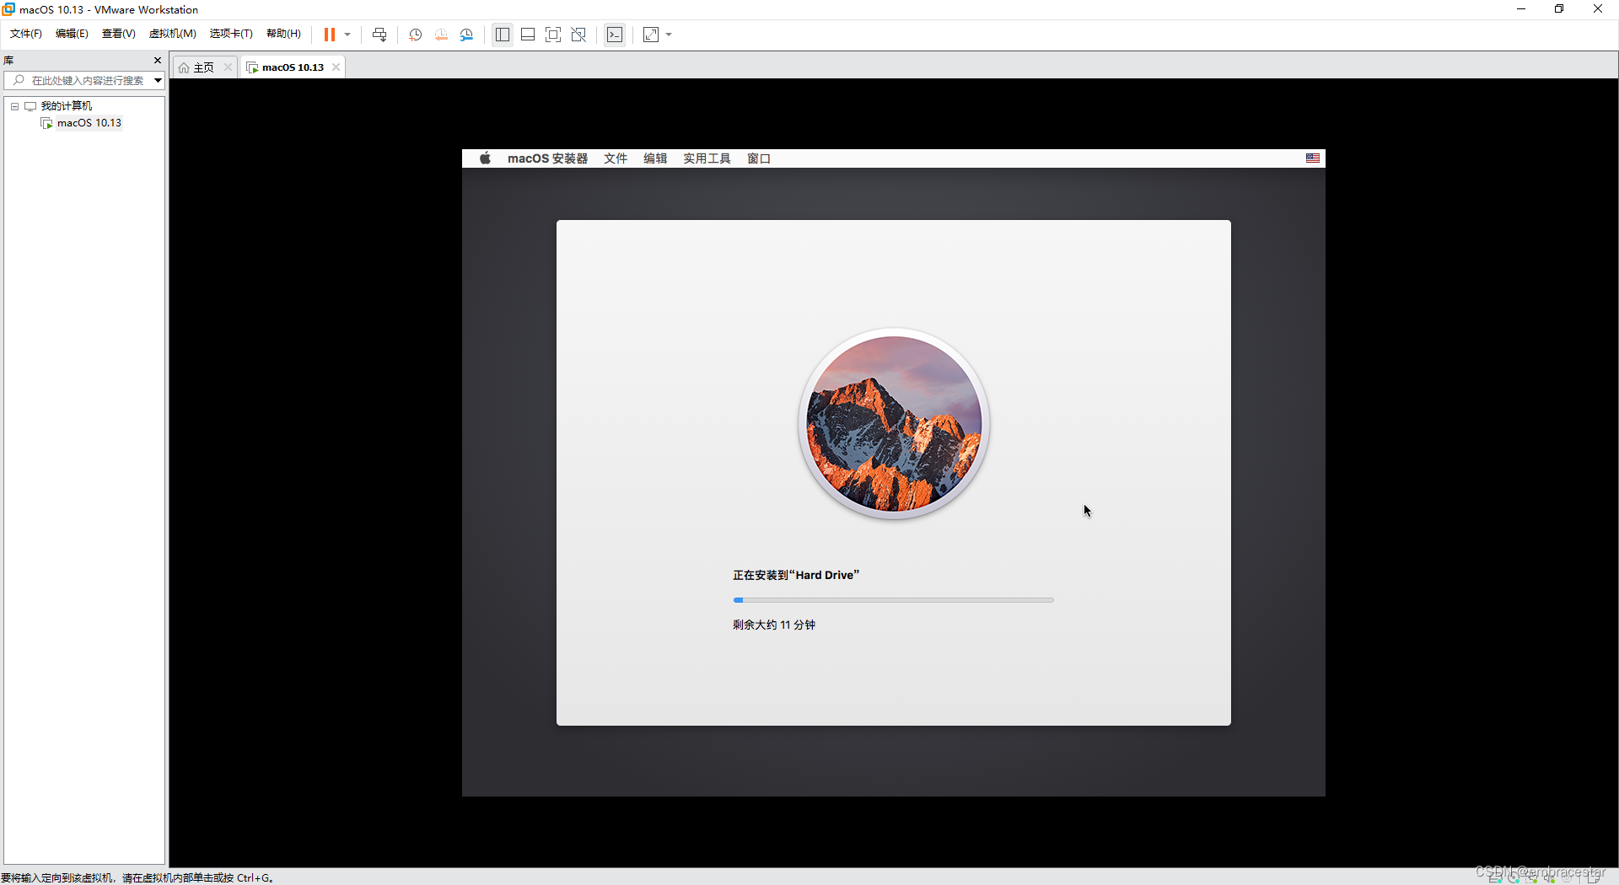
Task: Toggle the library sidebar view
Action: 503,35
